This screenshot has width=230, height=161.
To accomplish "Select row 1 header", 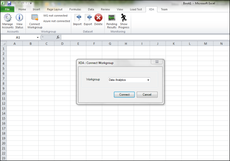I will tap(4, 49).
